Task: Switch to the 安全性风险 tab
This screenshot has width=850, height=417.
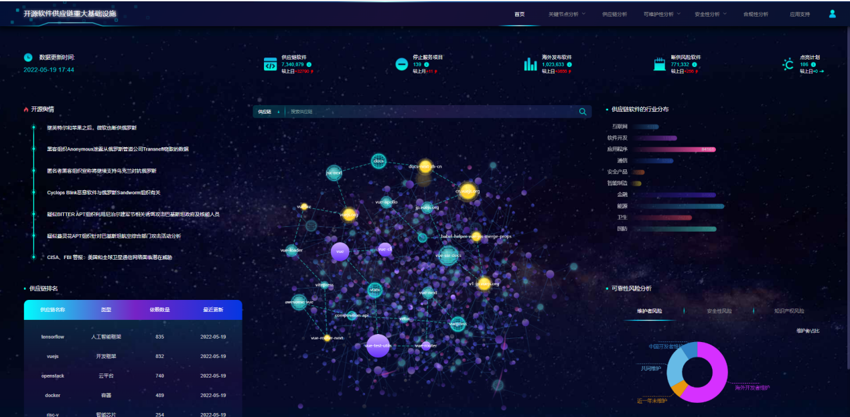Action: pyautogui.click(x=719, y=311)
